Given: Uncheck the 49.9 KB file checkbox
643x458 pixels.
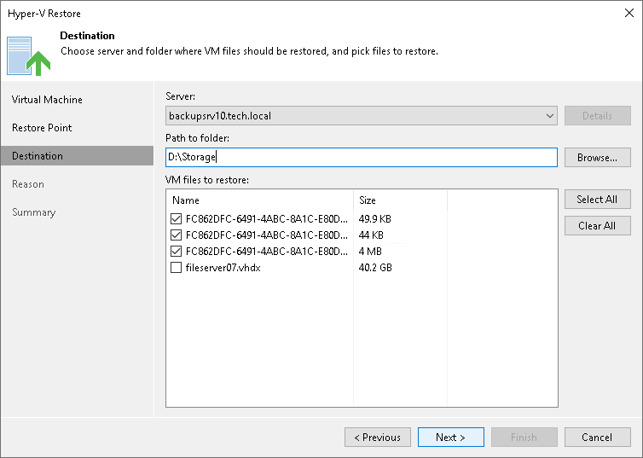Looking at the screenshot, I should coord(176,218).
